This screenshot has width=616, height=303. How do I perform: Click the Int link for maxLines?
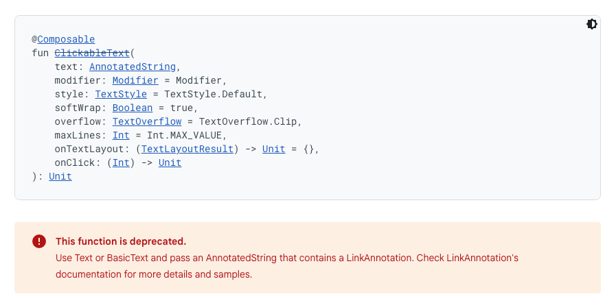pos(121,135)
